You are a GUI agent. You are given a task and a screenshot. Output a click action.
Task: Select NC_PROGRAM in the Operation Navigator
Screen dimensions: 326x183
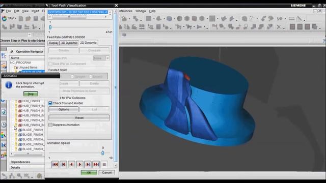(20, 63)
